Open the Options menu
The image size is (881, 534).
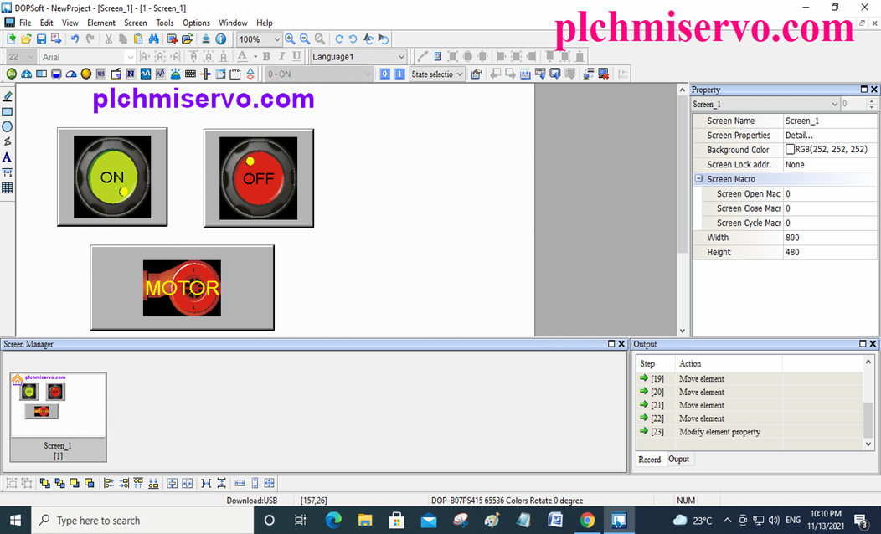click(x=196, y=23)
